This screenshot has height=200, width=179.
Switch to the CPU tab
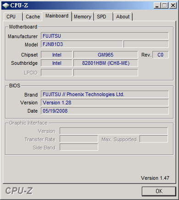click(13, 17)
